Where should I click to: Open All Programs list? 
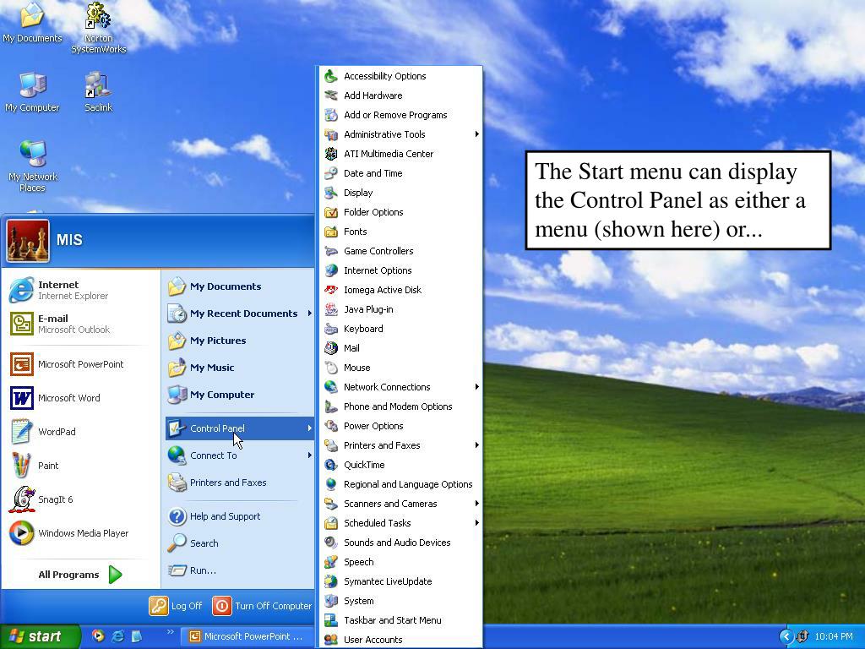tap(80, 575)
